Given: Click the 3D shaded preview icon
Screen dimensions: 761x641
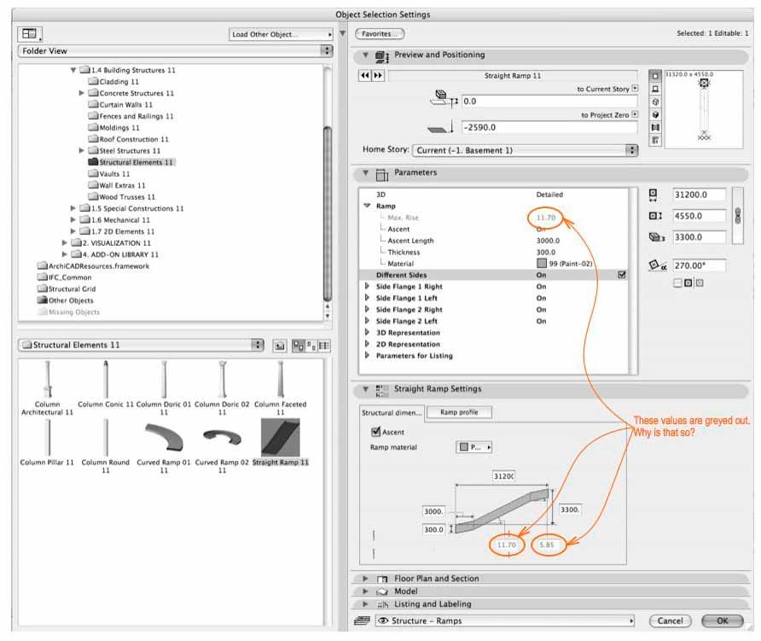Looking at the screenshot, I should (655, 114).
